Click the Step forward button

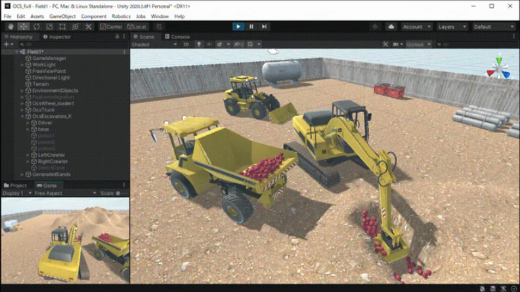click(264, 27)
